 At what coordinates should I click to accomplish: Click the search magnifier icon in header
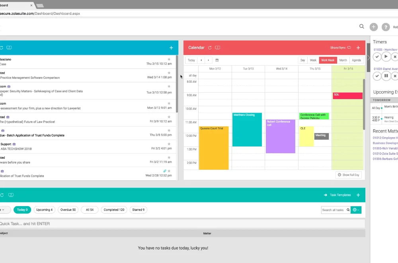click(x=362, y=26)
